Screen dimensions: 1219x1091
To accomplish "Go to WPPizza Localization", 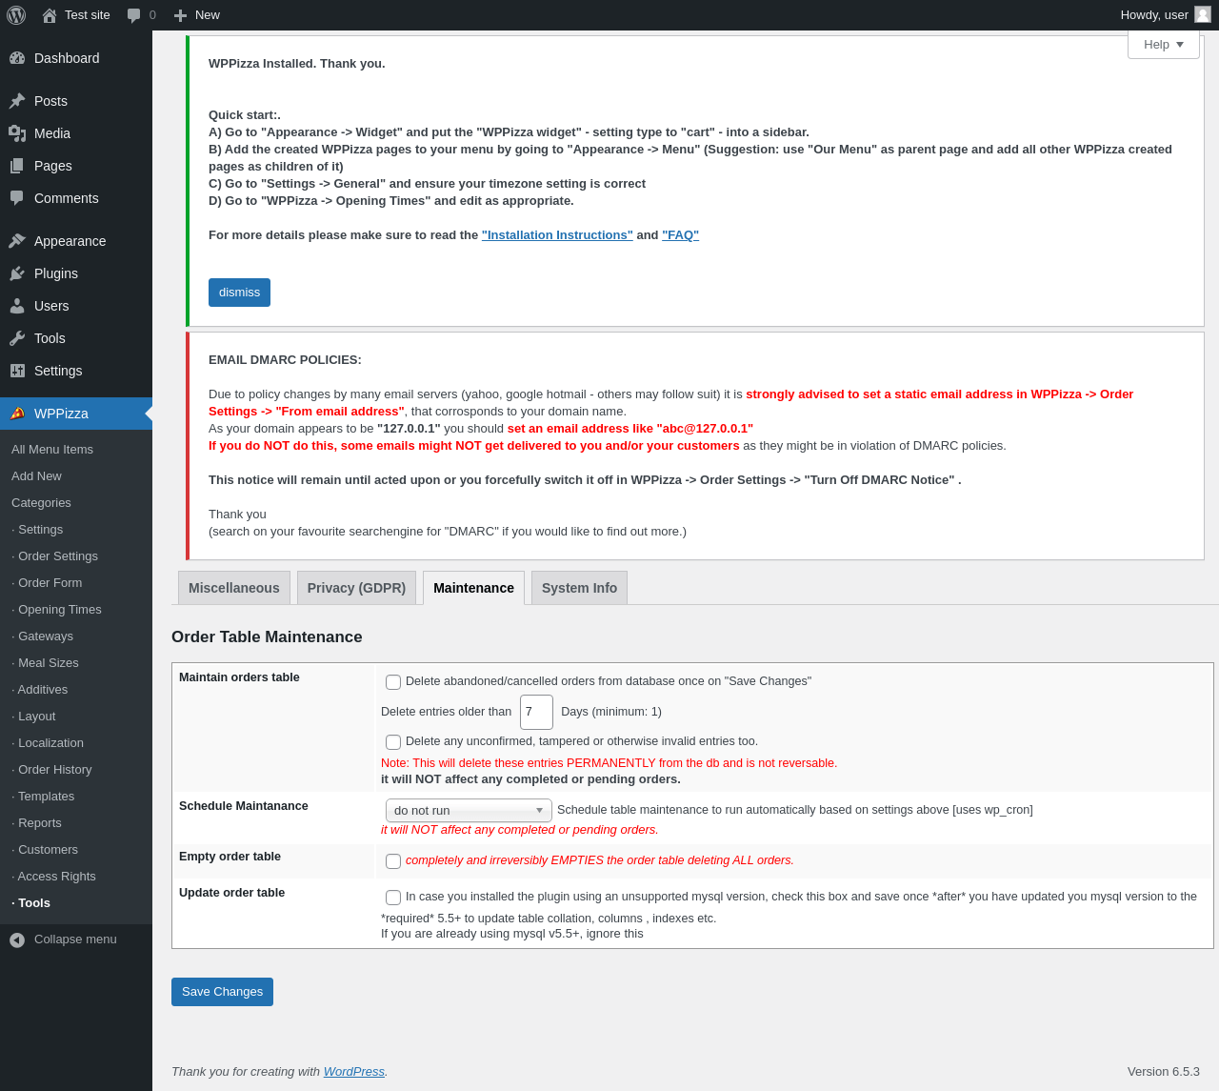I will [x=48, y=742].
